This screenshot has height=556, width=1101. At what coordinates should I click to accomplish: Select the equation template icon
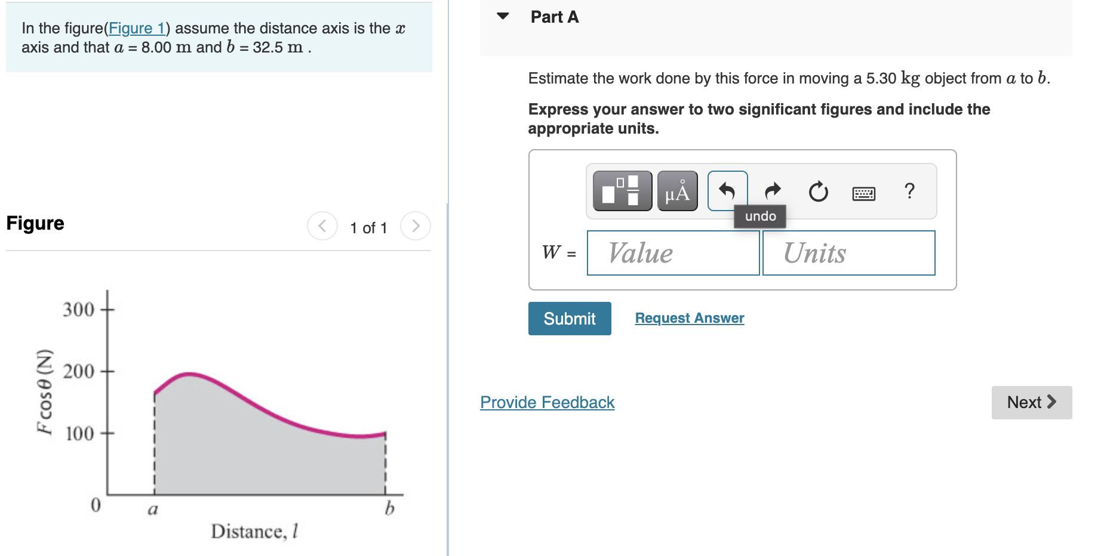pos(622,191)
